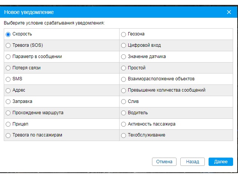Select SMS notification condition
This screenshot has width=238, height=187.
(8, 79)
